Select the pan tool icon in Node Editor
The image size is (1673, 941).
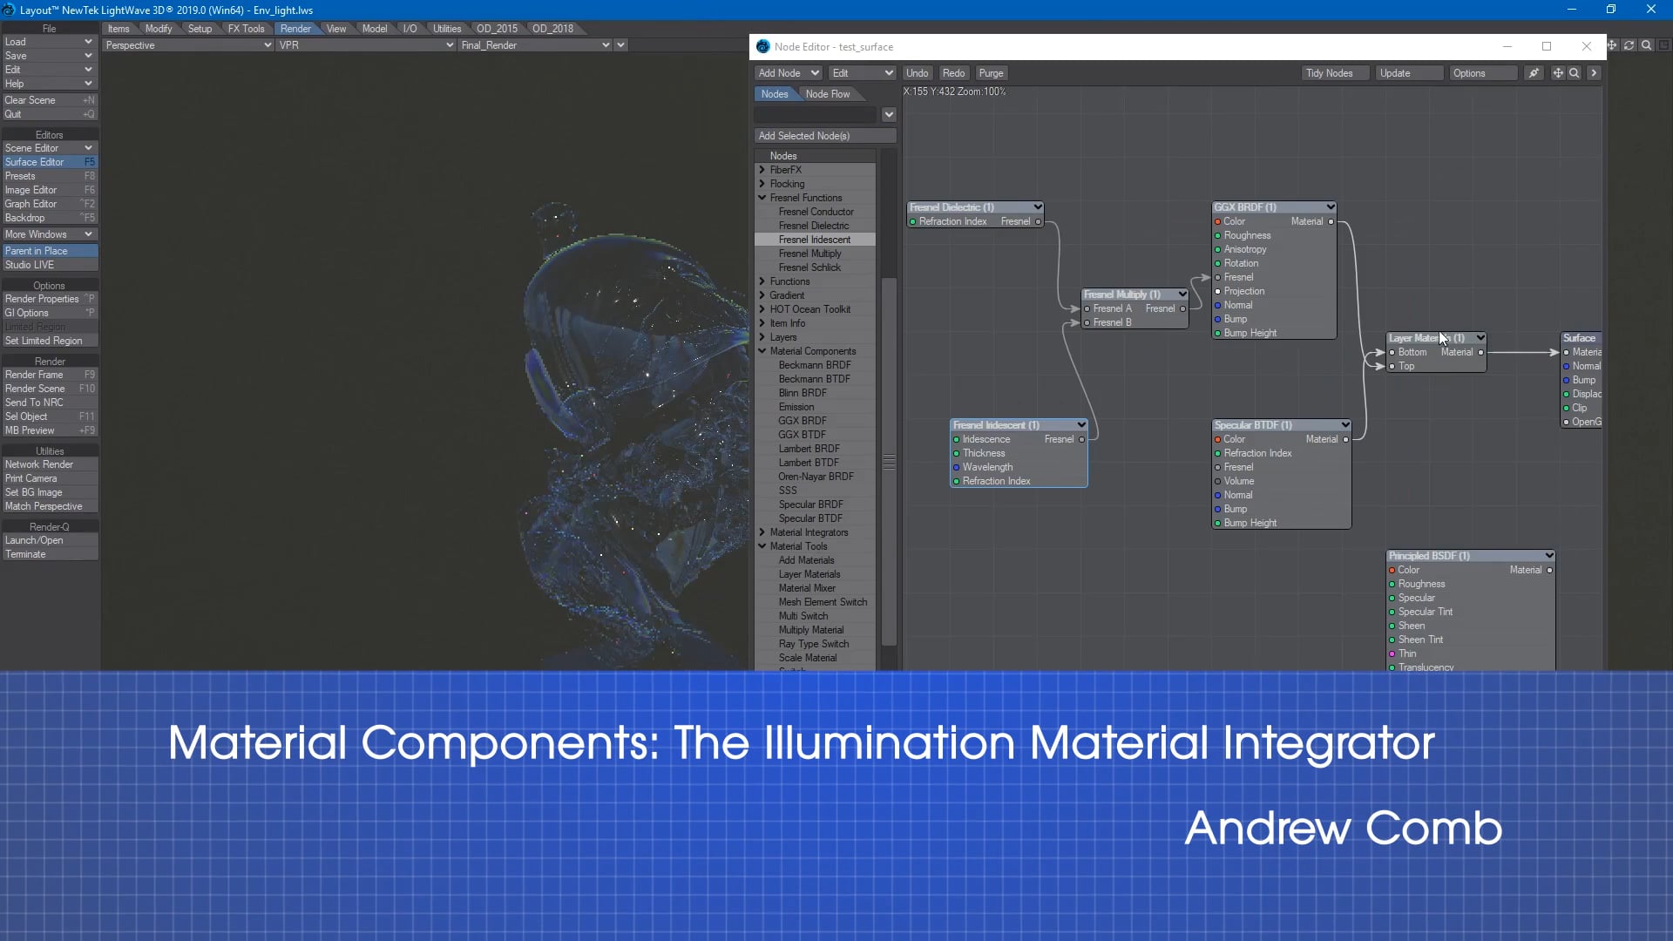(1558, 73)
